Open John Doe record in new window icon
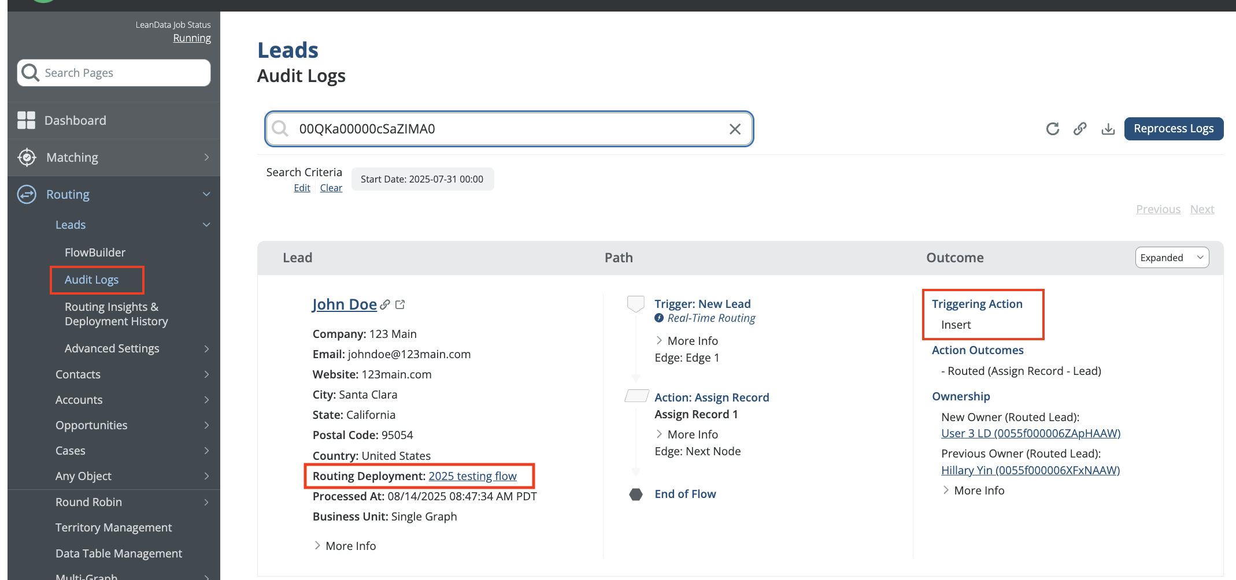1236x580 pixels. coord(400,304)
